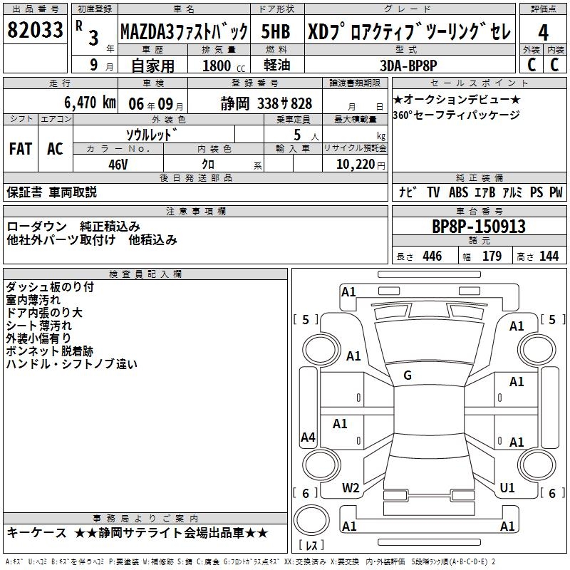The width and height of the screenshot is (570, 570).
Task: Click the 注意事項欄 section header
Action: click(195, 211)
